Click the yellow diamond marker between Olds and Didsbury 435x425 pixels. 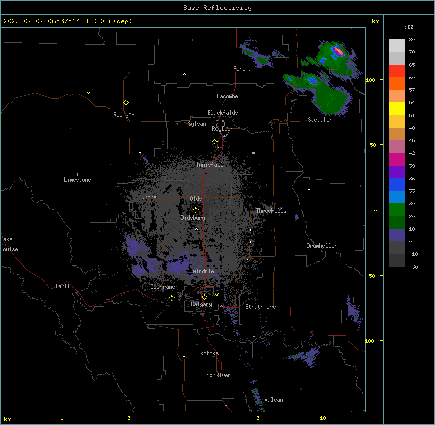[196, 210]
